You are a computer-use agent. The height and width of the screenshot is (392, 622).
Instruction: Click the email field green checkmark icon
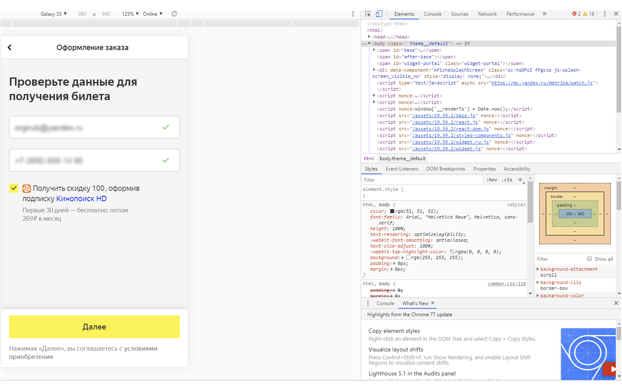[166, 127]
